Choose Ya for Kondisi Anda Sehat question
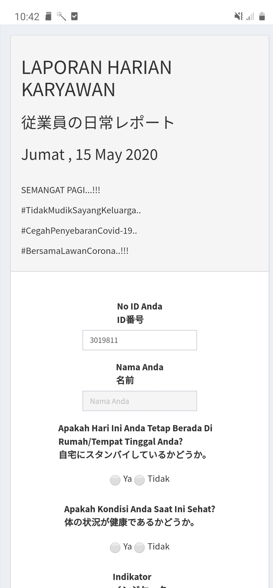The height and width of the screenshot is (588, 273). click(115, 547)
